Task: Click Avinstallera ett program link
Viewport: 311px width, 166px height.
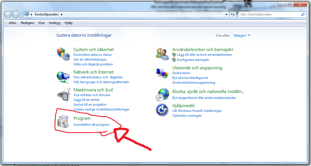Action: [x=91, y=125]
